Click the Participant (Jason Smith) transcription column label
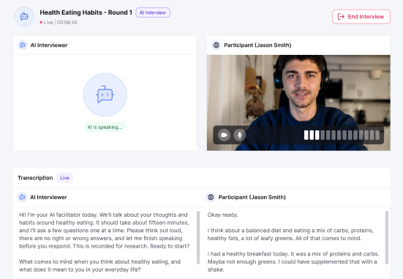 [x=252, y=197]
